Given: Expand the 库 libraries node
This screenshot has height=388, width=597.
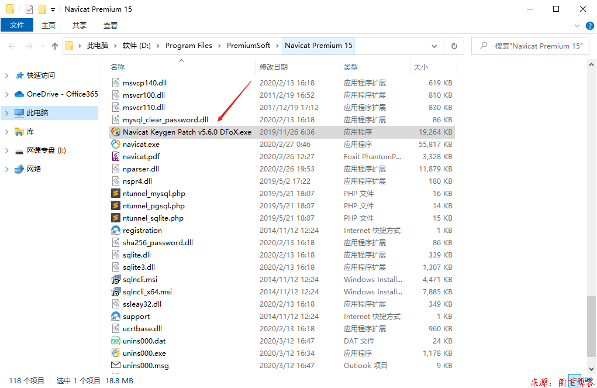Looking at the screenshot, I should coord(6,132).
